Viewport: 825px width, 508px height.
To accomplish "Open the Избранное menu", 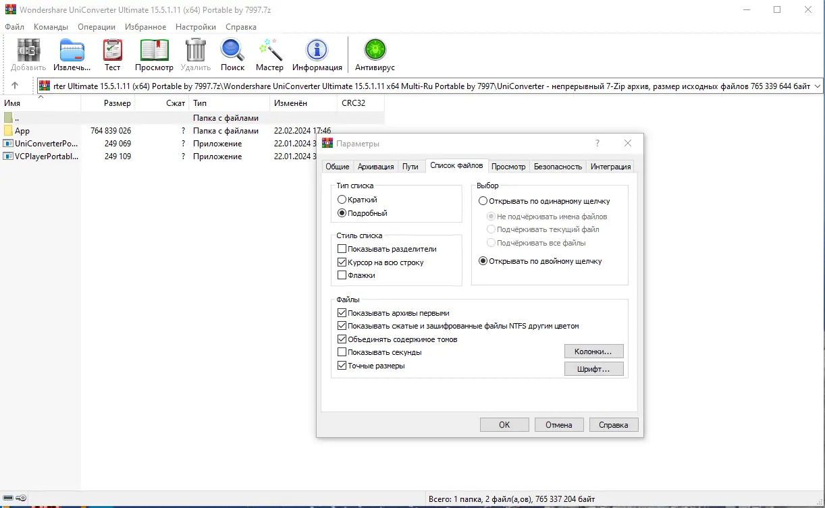I will (145, 27).
